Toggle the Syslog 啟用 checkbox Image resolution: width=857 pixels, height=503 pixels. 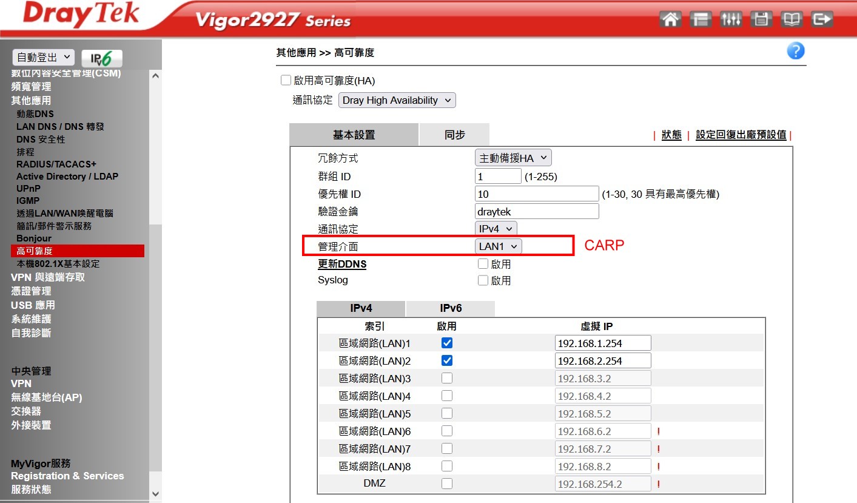(x=483, y=280)
